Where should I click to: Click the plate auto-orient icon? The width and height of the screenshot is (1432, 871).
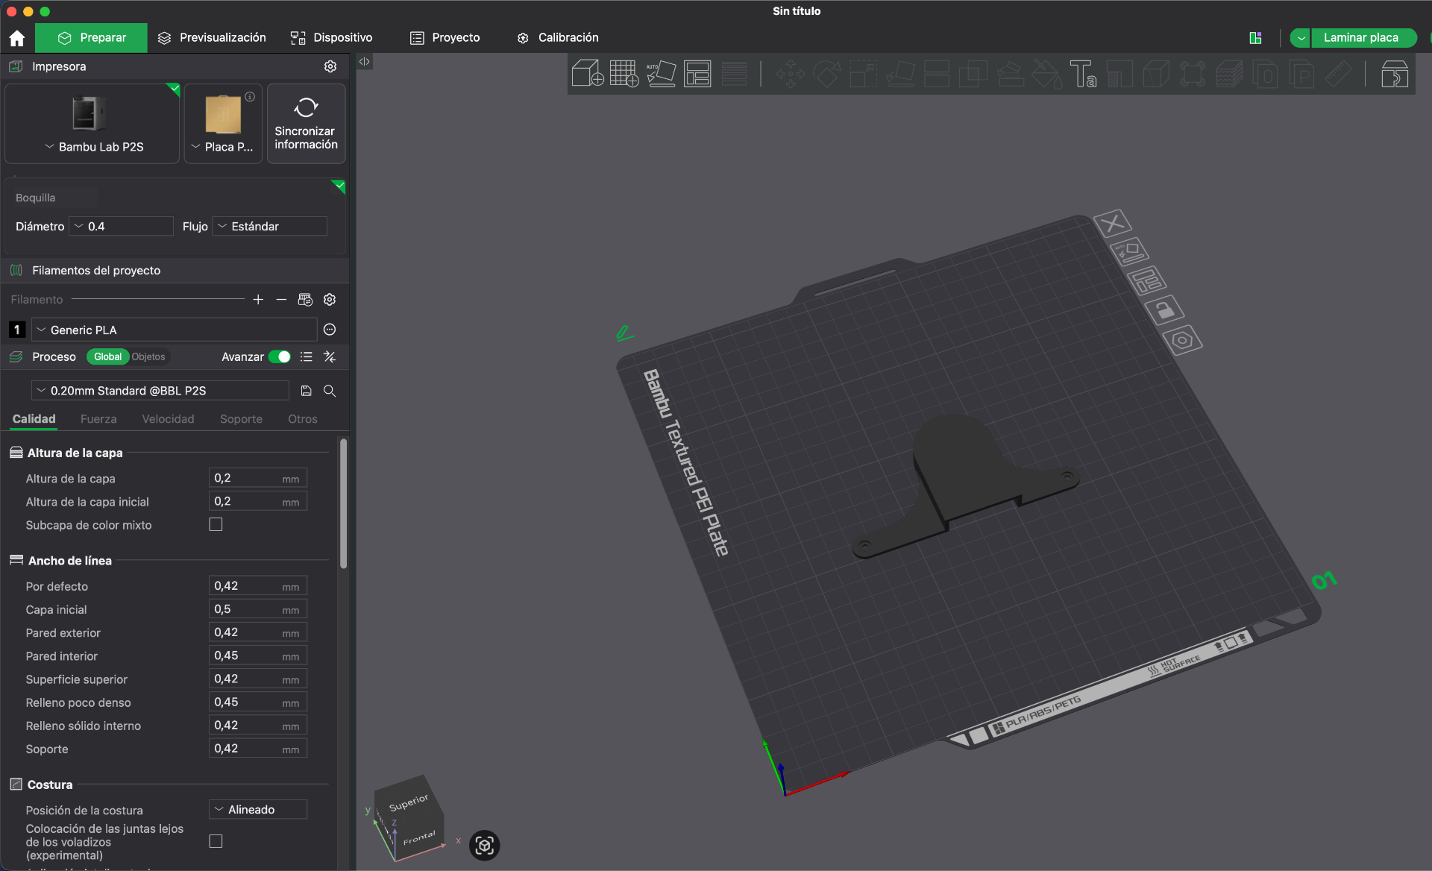click(x=1129, y=251)
